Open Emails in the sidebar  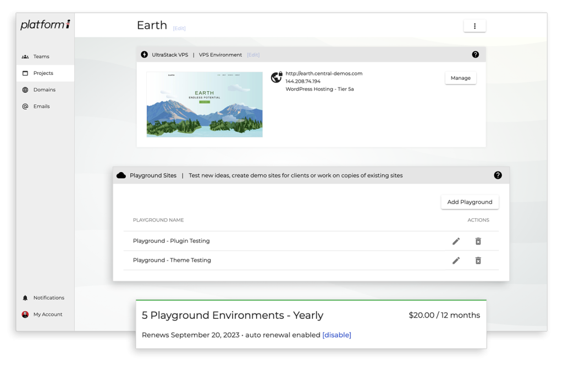[41, 106]
